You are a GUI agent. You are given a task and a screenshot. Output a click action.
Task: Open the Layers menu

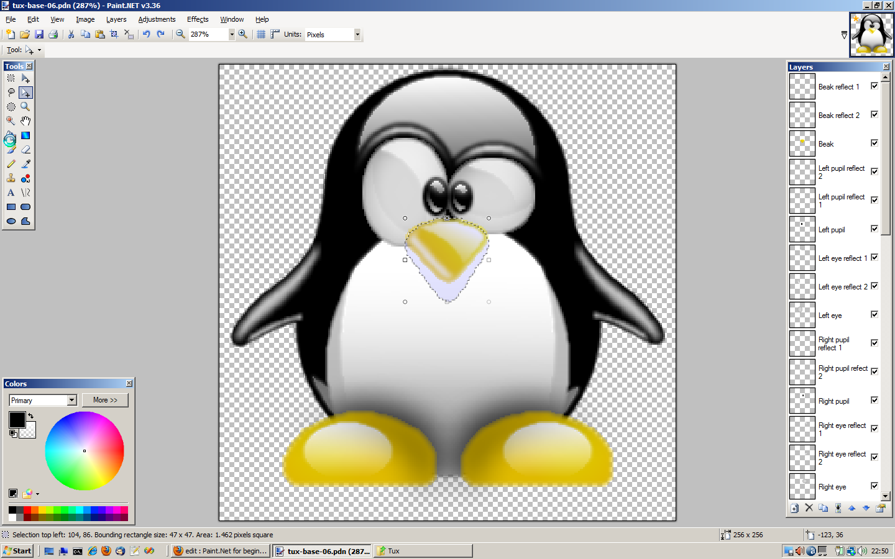[x=116, y=19]
